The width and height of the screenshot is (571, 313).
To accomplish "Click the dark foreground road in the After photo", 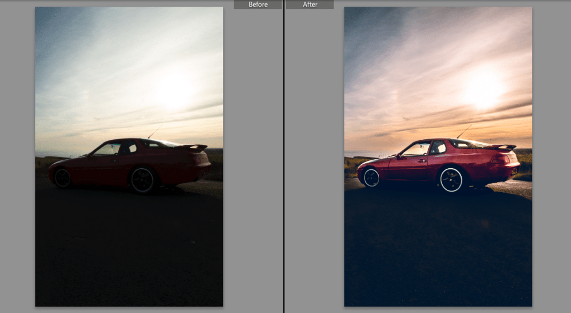I will [x=438, y=251].
